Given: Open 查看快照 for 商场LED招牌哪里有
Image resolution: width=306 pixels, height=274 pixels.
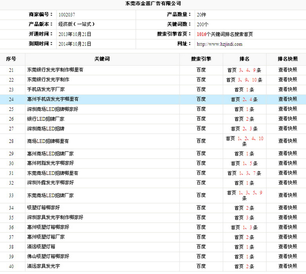Looking at the screenshot, I should pyautogui.click(x=288, y=141).
